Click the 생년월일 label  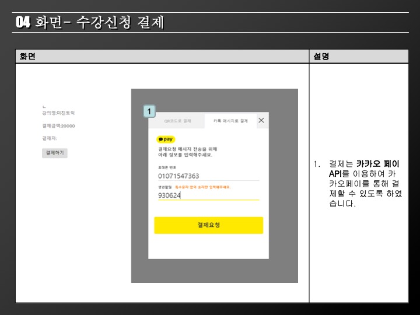click(x=164, y=187)
